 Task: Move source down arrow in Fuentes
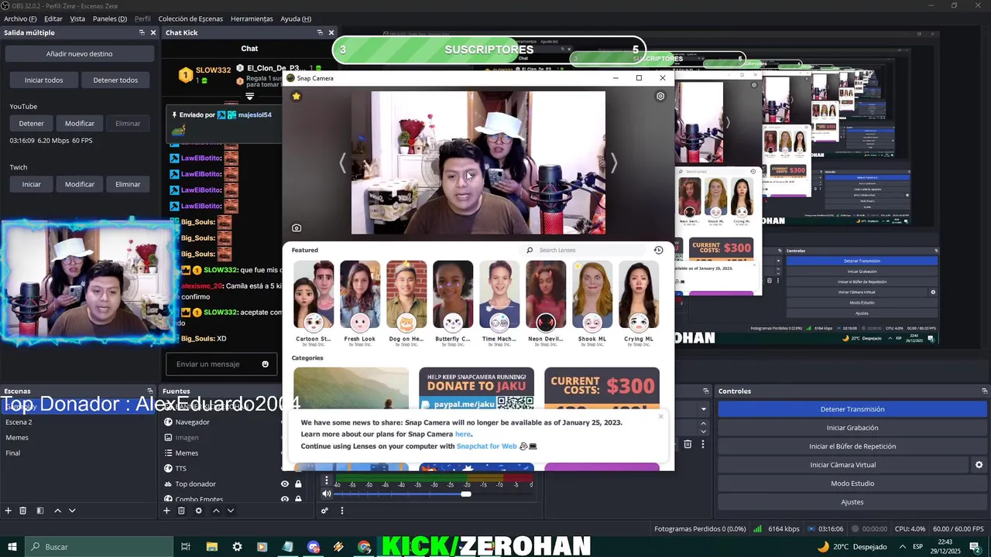tap(231, 511)
